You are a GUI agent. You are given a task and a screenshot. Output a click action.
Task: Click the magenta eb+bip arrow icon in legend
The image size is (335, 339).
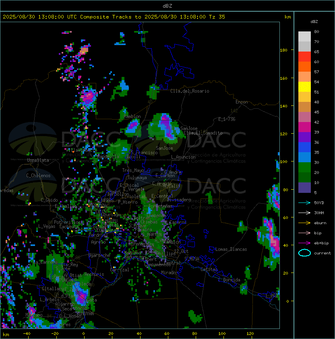pos(304,243)
